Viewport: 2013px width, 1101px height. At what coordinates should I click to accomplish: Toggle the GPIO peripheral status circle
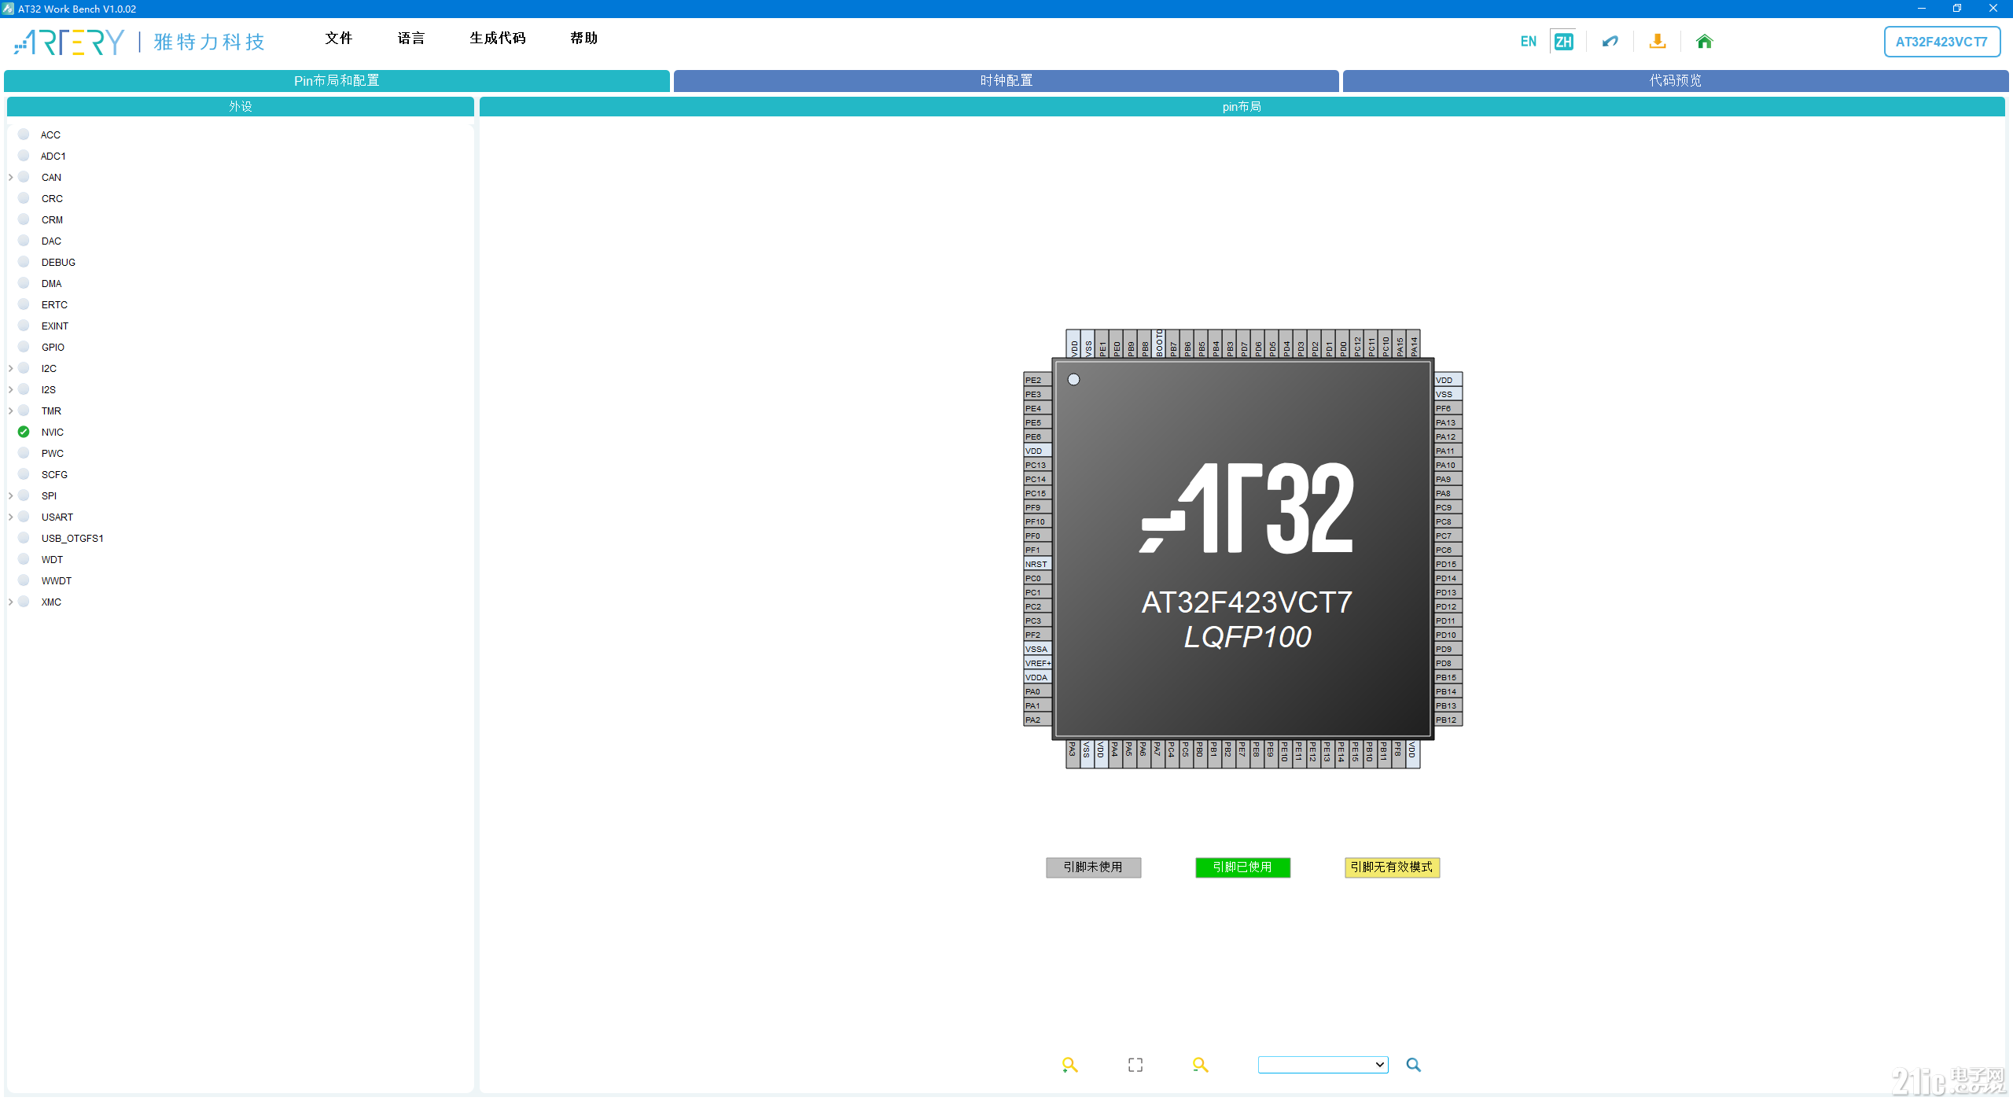click(24, 347)
